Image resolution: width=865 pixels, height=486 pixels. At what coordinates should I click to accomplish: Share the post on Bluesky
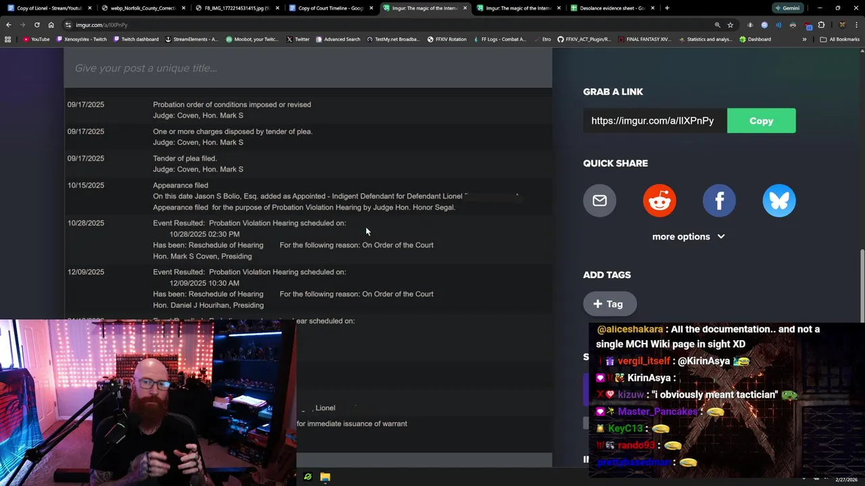[x=779, y=200]
